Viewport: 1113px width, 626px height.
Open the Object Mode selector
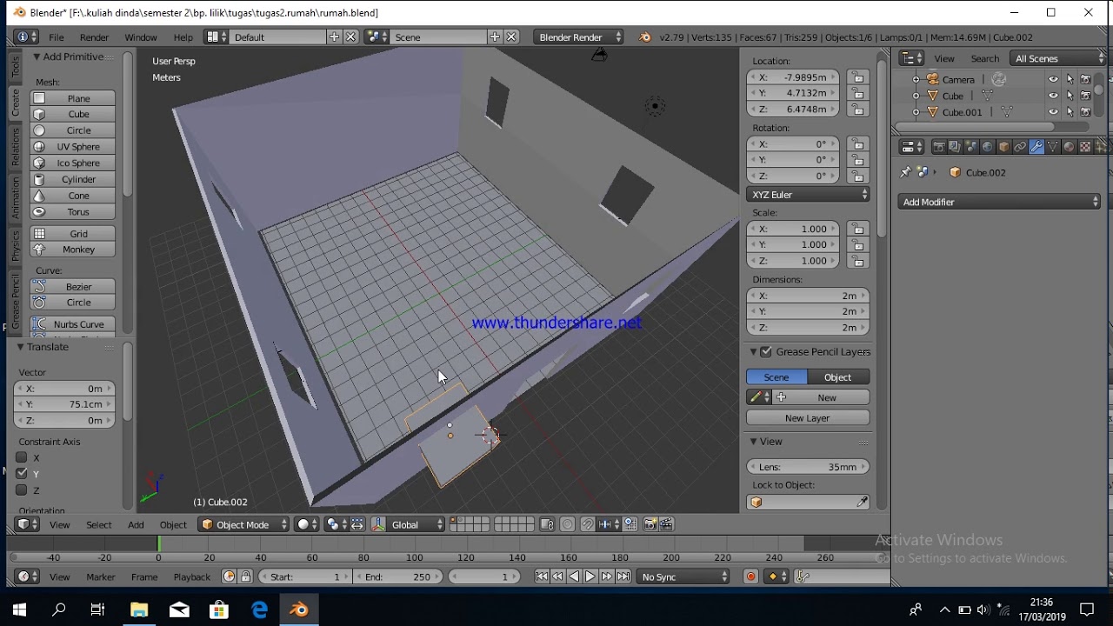coord(244,524)
